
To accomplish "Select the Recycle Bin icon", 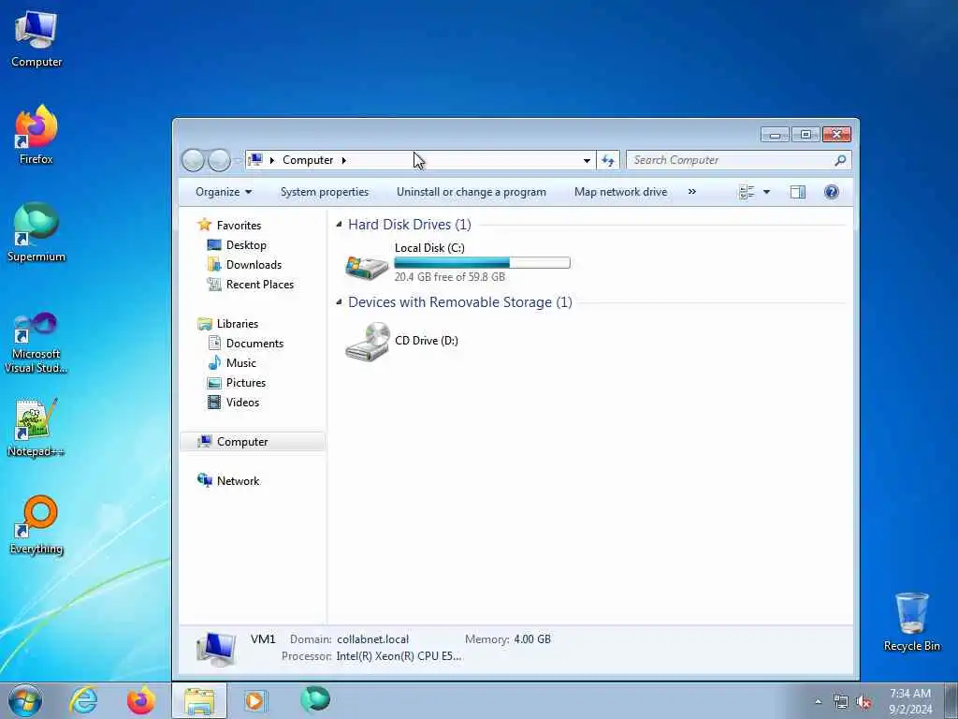I will click(x=911, y=622).
